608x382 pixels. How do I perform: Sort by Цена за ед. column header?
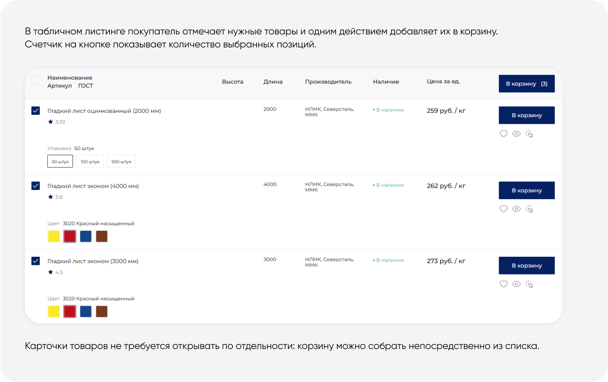(x=443, y=81)
